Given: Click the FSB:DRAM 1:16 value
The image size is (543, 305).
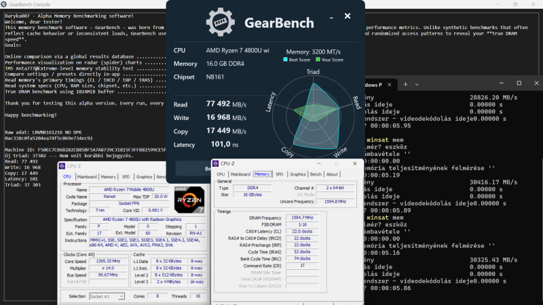Looking at the screenshot, I should click(x=302, y=224).
